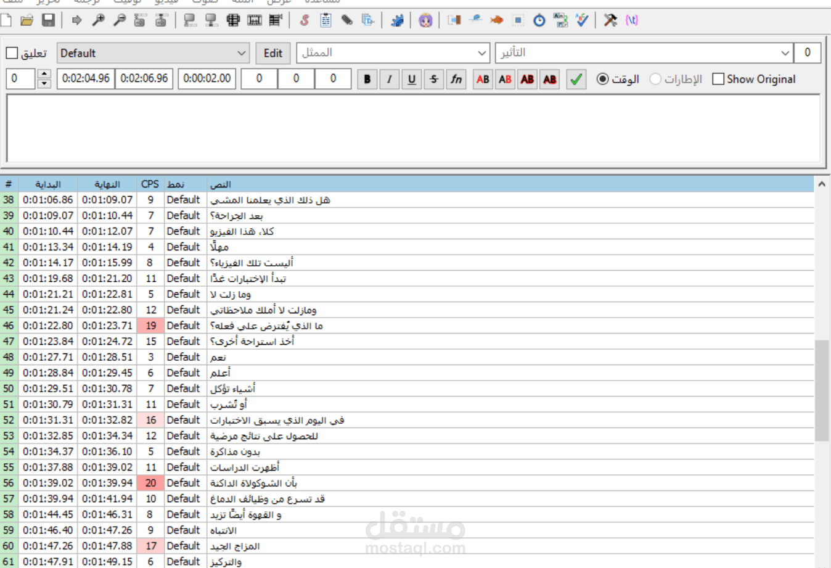Open the Attachments list

coord(346,20)
